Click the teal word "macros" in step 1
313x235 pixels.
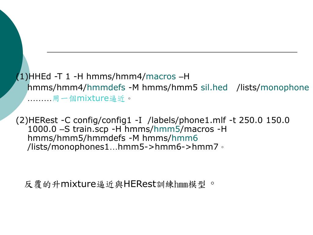[x=161, y=76]
